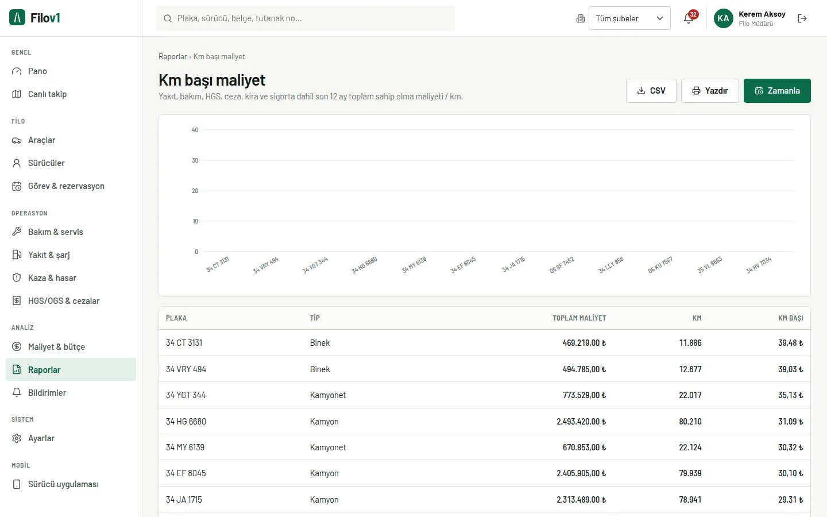Open Ayarlar settings page
Viewport: 827px width, 517px height.
pos(71,438)
